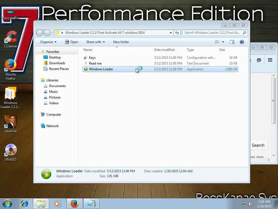Show hidden tray icons arrow
The image size is (278, 209).
click(237, 204)
